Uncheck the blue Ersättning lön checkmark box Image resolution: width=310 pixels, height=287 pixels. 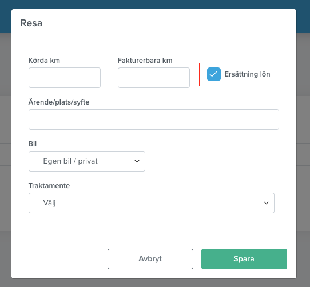(214, 74)
